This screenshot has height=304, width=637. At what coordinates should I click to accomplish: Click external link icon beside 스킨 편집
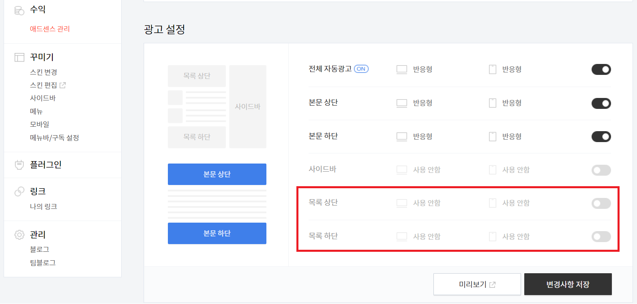[x=62, y=85]
